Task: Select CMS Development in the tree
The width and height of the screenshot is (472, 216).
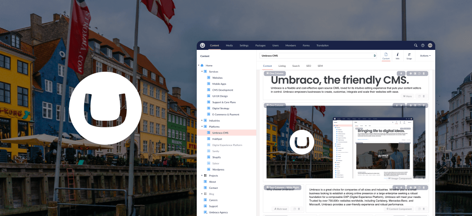Action: click(222, 90)
